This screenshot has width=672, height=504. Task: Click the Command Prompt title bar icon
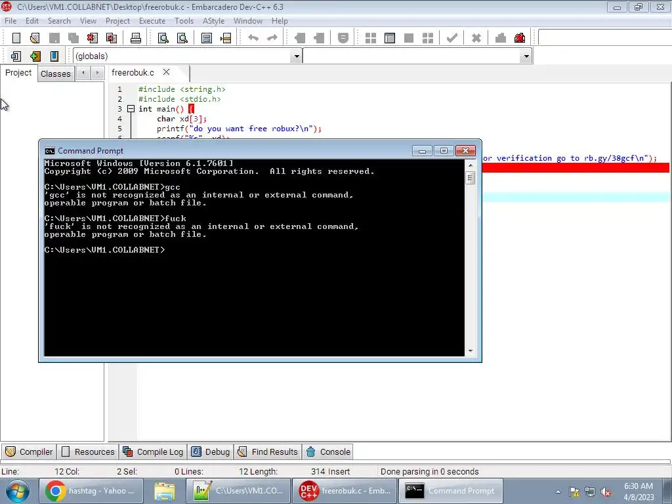point(50,151)
